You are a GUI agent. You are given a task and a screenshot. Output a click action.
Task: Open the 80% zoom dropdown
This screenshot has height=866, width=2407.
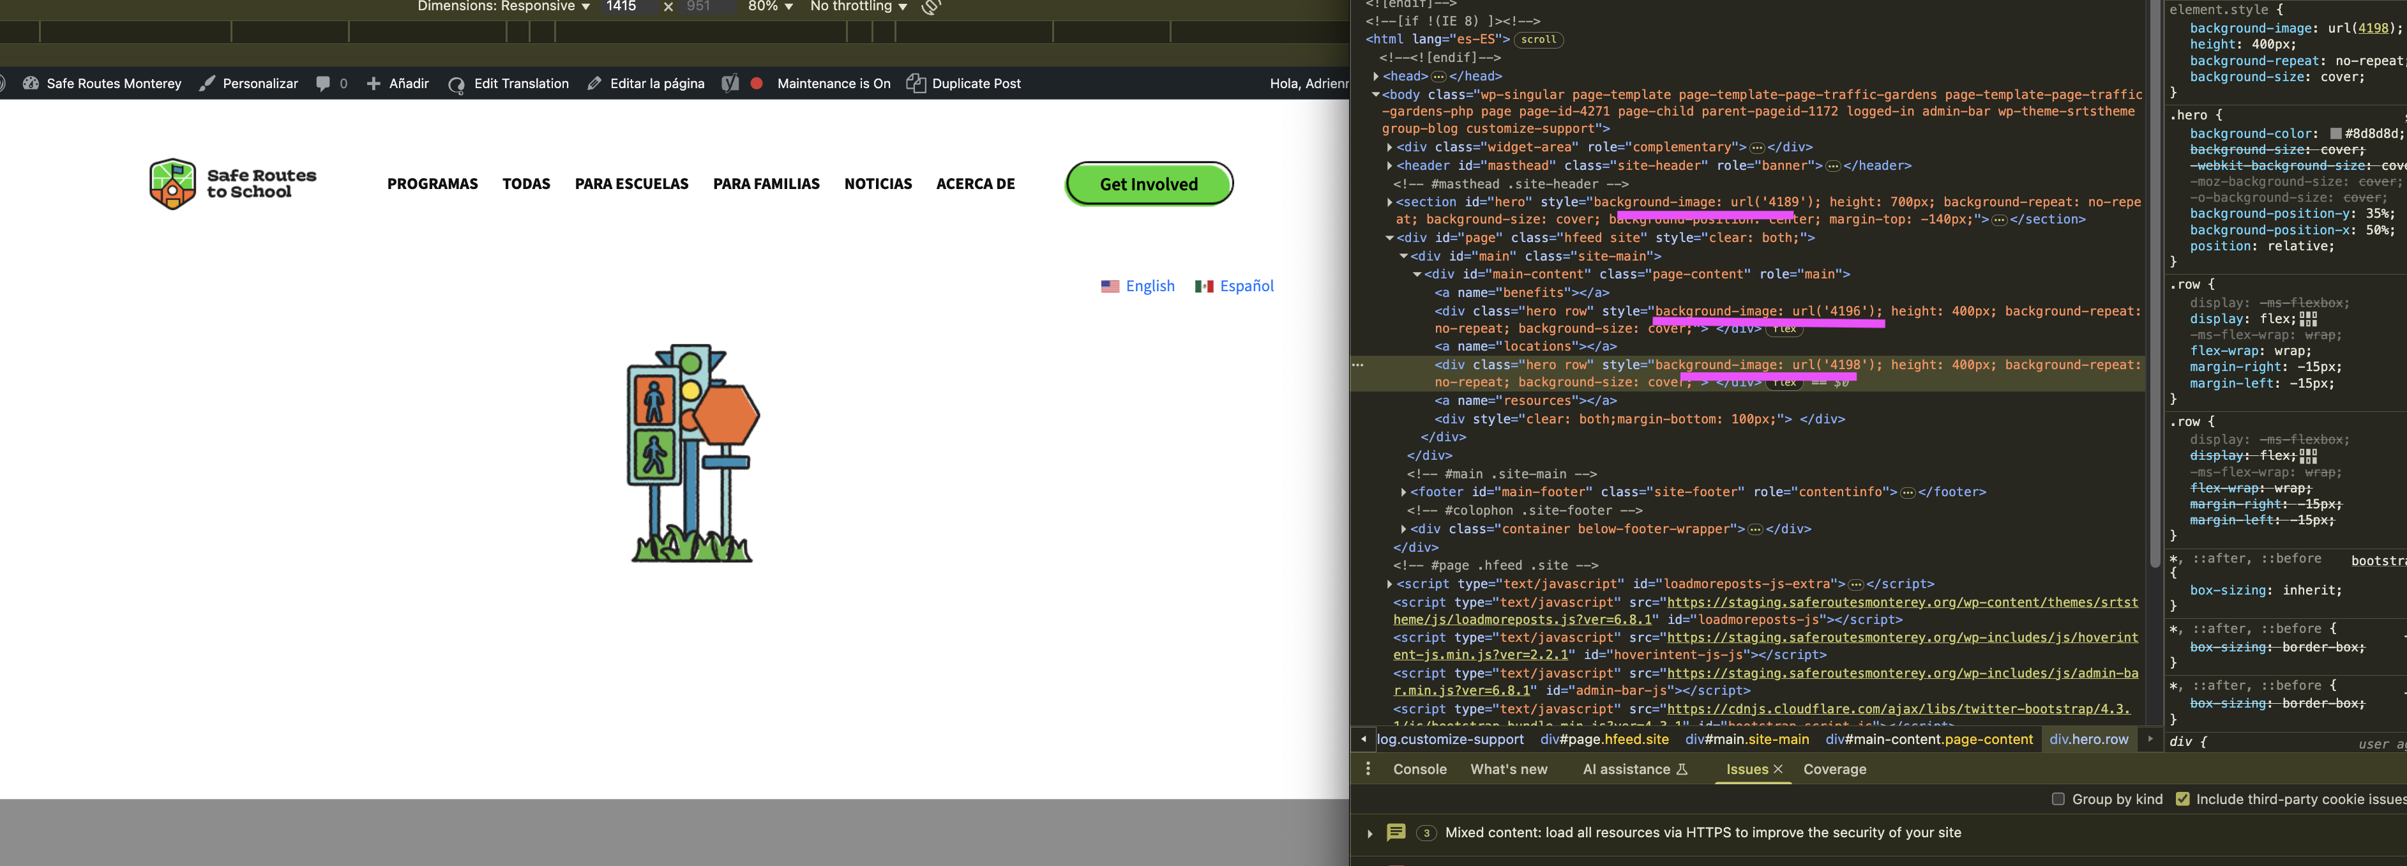click(770, 6)
